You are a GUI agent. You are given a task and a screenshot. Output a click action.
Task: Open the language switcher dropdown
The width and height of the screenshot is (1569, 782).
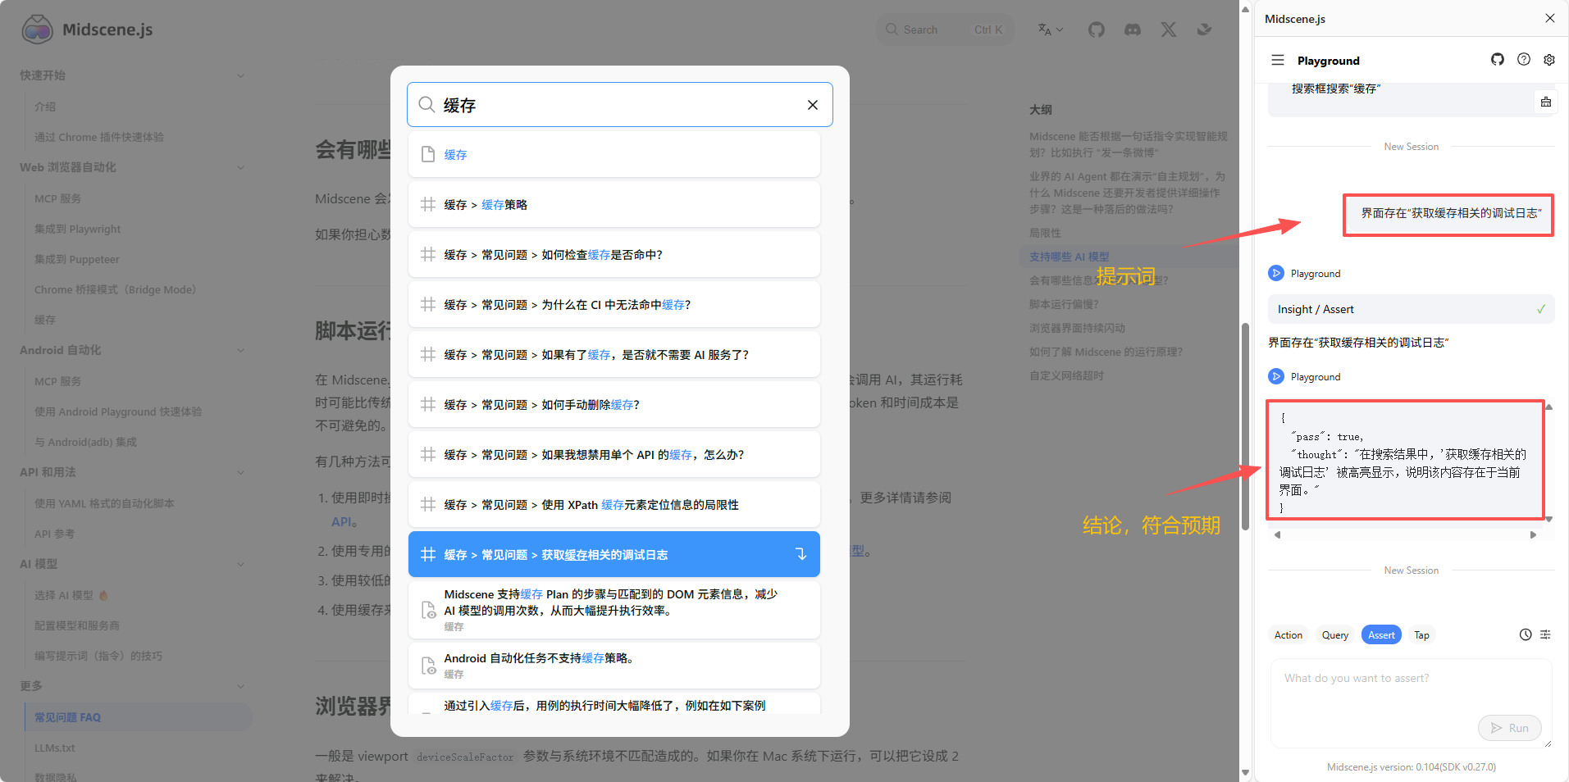tap(1050, 30)
